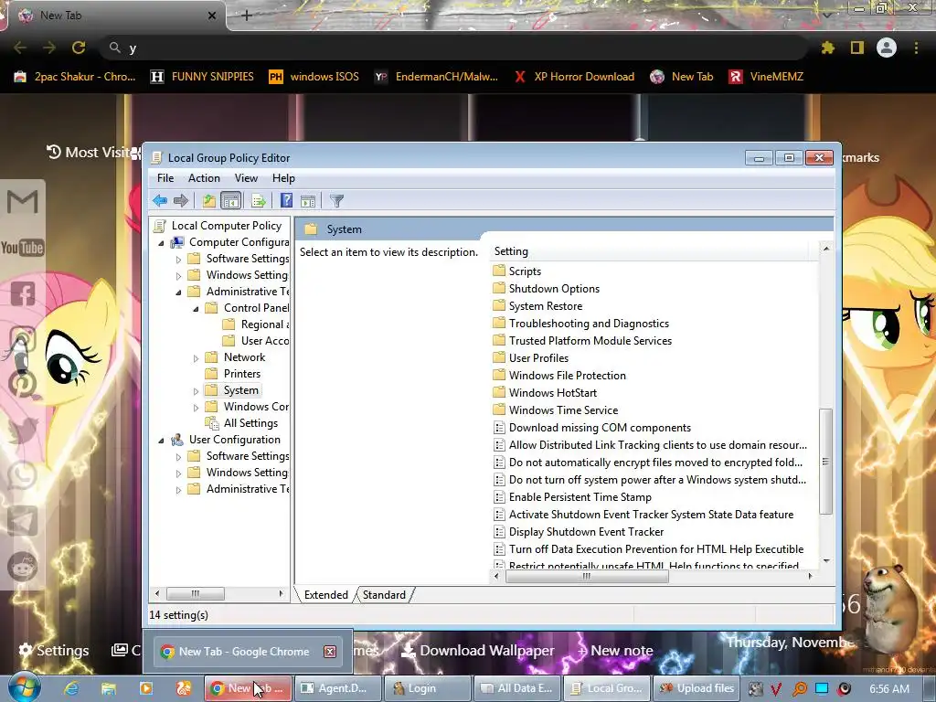
Task: Expand the Network tree node
Action: [x=196, y=358]
